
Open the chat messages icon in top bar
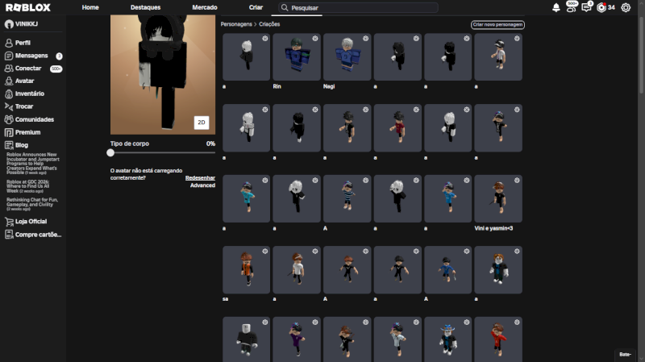(x=587, y=6)
